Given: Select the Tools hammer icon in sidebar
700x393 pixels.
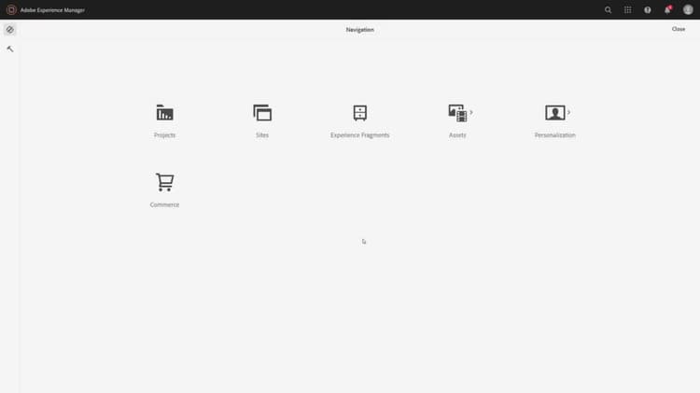Looking at the screenshot, I should click(x=10, y=49).
